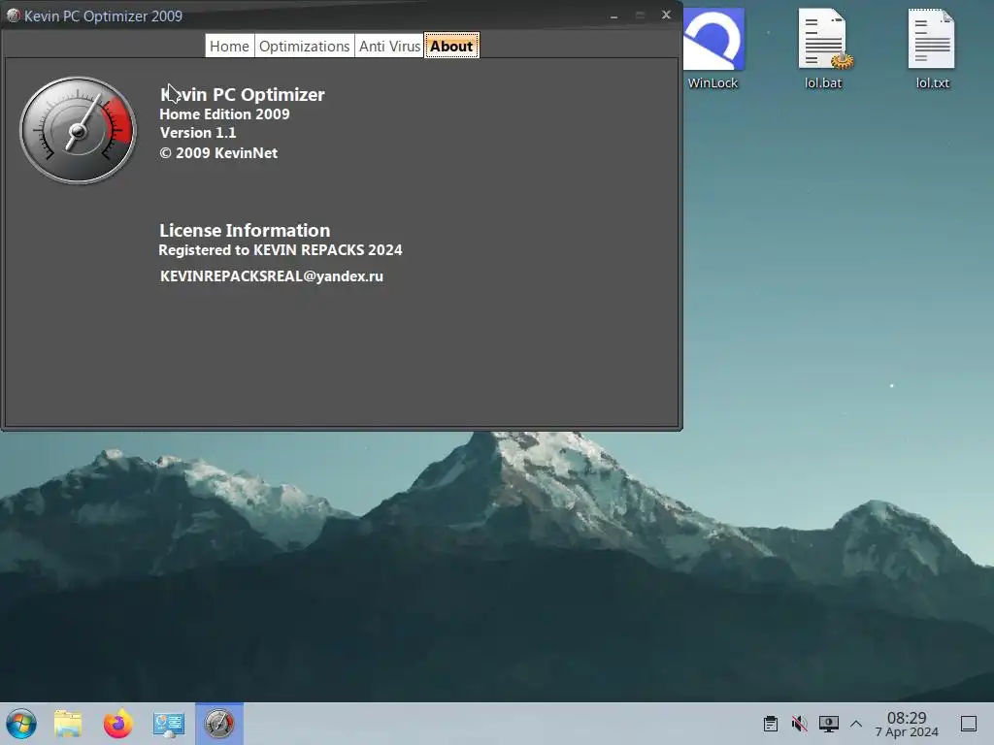Launch the file manager from the taskbar
Image resolution: width=994 pixels, height=745 pixels.
68,724
